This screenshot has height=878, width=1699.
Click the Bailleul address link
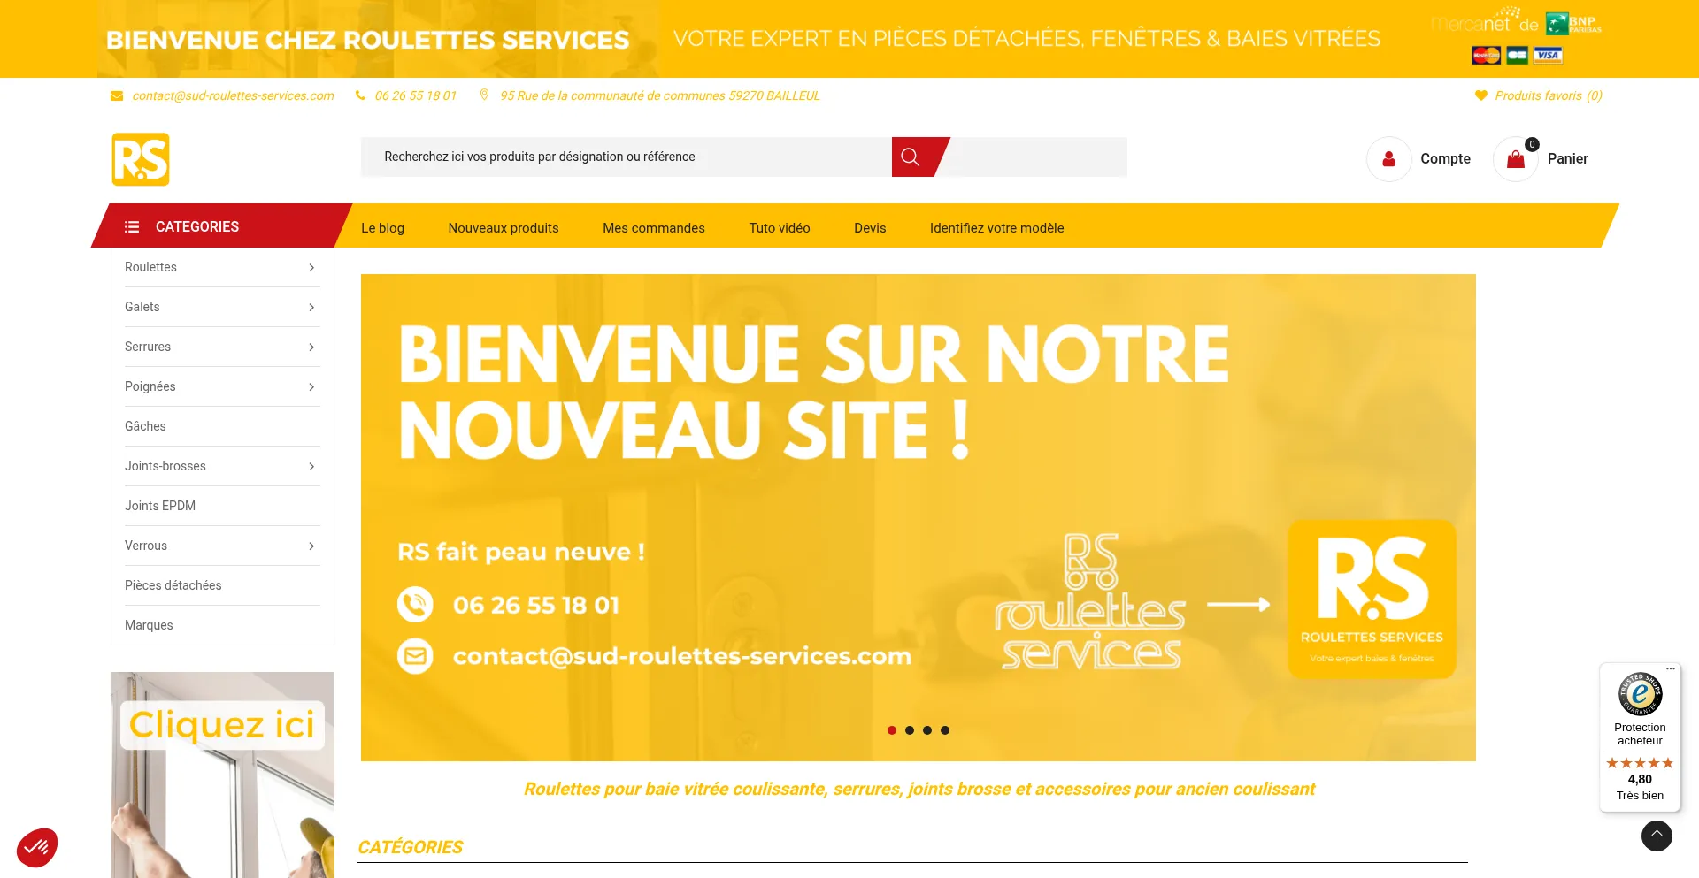(660, 95)
